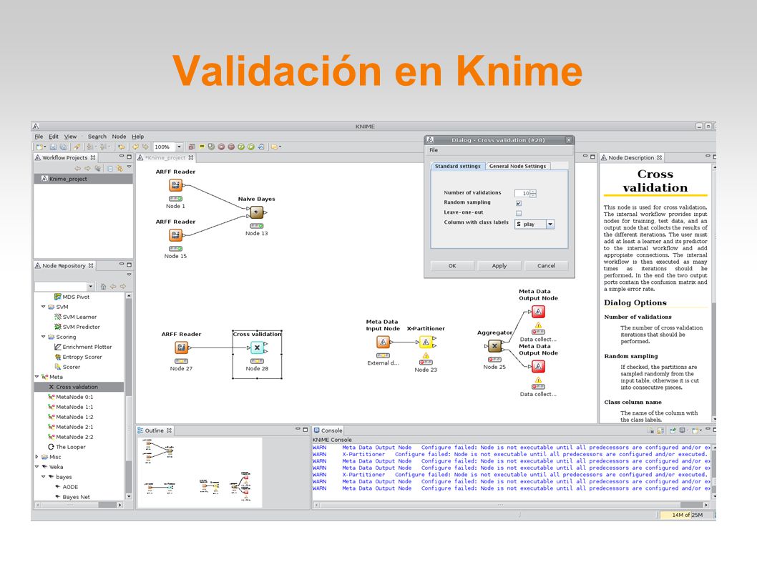Select the Aggregator Node 25 icon

pyautogui.click(x=494, y=346)
